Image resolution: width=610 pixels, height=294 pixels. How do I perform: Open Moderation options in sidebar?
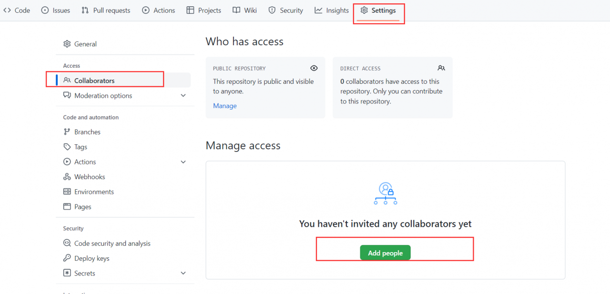[123, 95]
